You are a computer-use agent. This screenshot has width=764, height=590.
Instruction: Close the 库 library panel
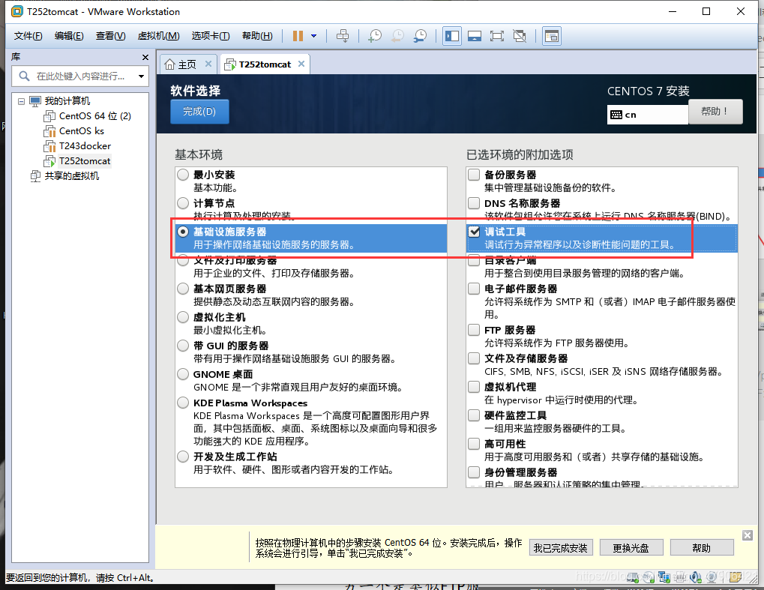tap(145, 58)
